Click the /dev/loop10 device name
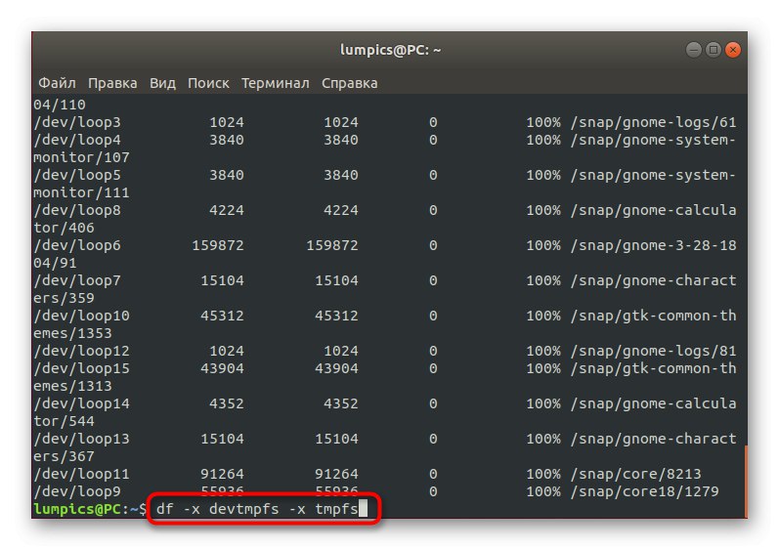 [x=81, y=317]
